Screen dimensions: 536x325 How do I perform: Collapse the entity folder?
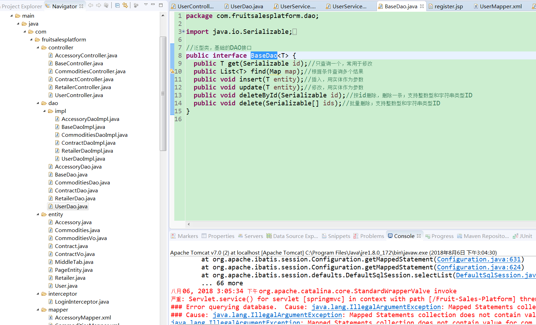[38, 214]
